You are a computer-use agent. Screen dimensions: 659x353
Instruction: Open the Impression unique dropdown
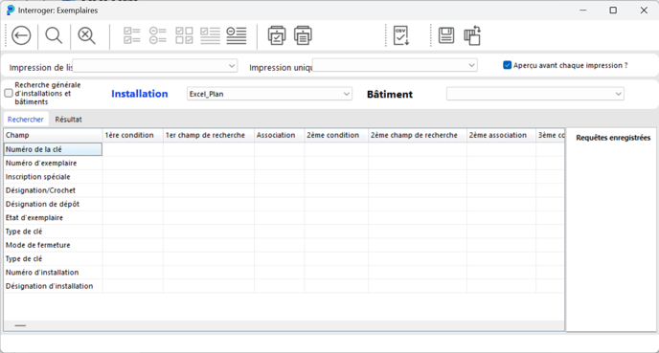[x=395, y=65]
